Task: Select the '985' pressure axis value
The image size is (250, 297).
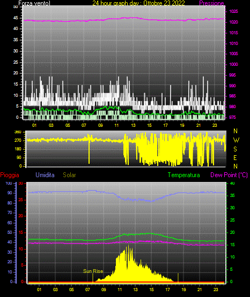Action: [232, 96]
